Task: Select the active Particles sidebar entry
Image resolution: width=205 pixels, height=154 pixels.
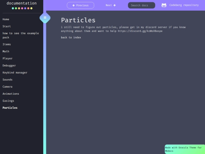Action: pos(10,108)
